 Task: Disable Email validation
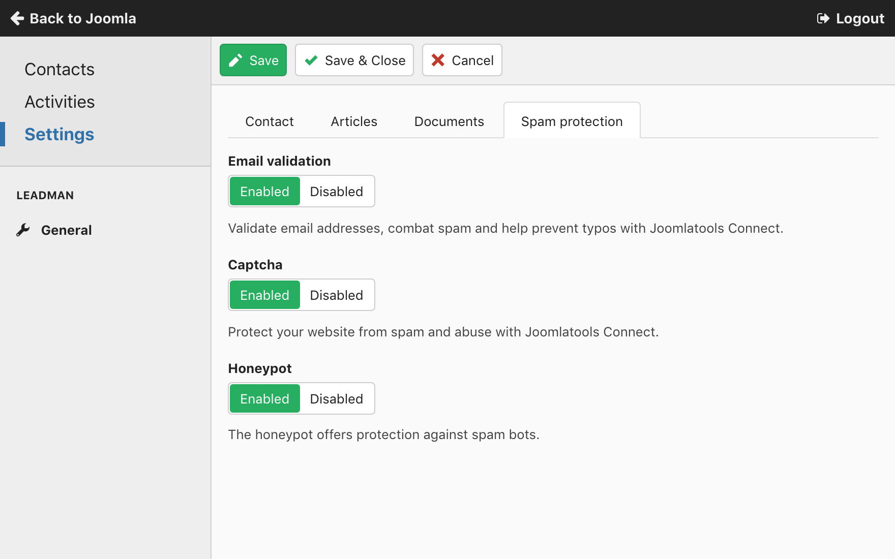[x=336, y=192]
